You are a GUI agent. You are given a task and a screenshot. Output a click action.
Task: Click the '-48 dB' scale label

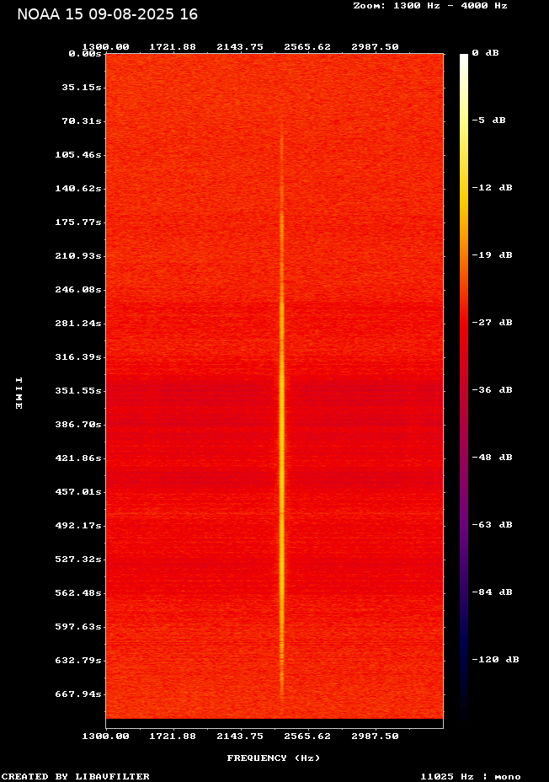pyautogui.click(x=493, y=458)
